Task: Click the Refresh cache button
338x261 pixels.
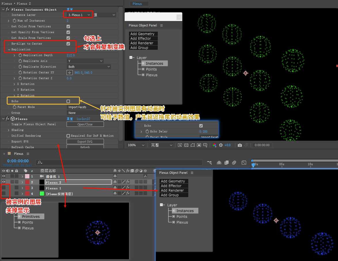Action: 85,147
